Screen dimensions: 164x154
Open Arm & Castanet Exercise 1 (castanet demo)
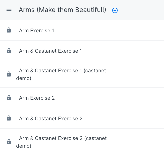click(x=61, y=74)
